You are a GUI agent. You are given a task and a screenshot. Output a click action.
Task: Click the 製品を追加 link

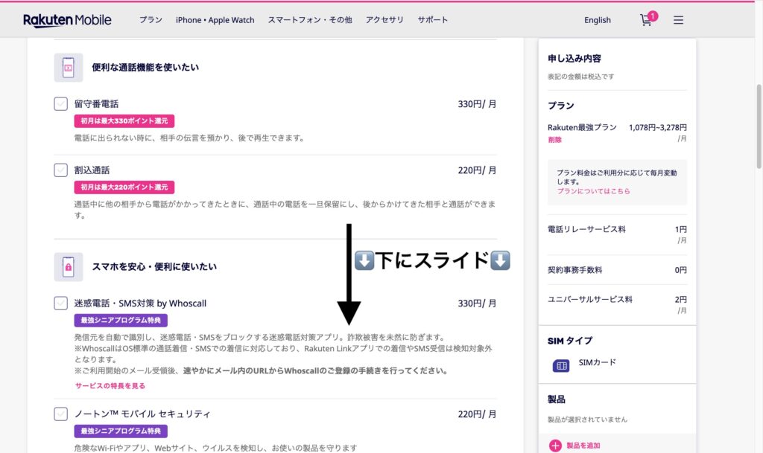pos(583,446)
